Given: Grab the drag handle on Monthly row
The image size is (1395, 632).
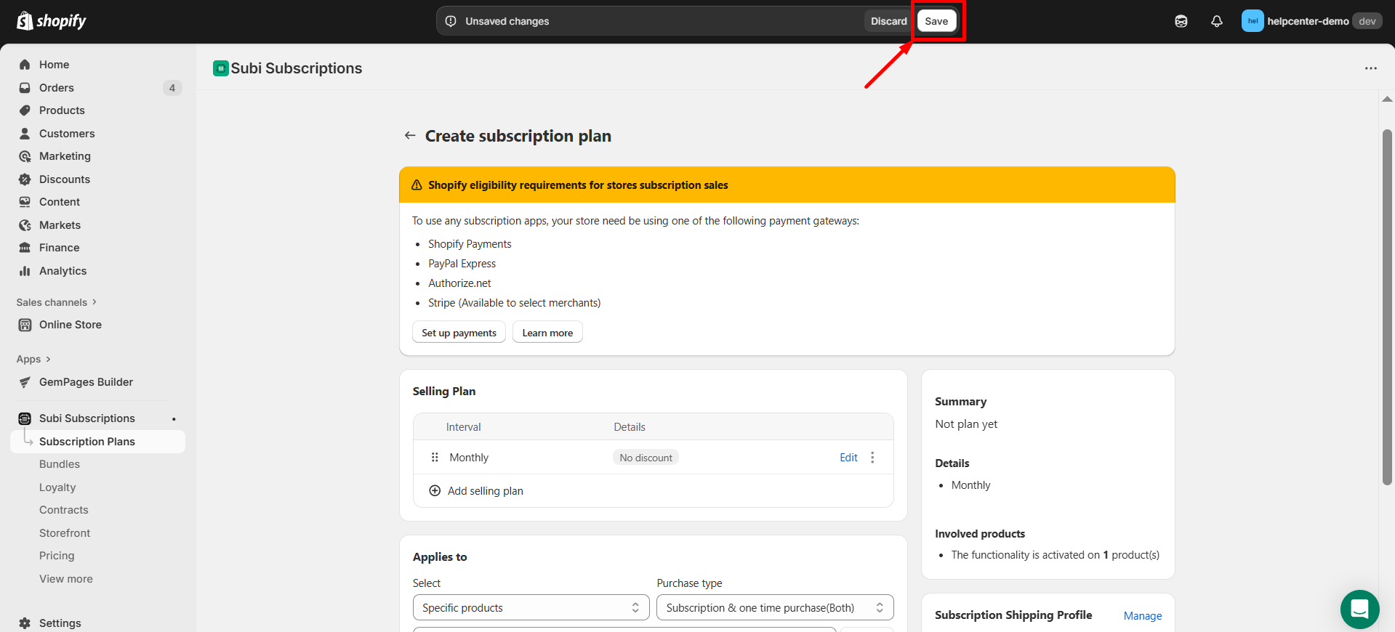Looking at the screenshot, I should point(435,458).
